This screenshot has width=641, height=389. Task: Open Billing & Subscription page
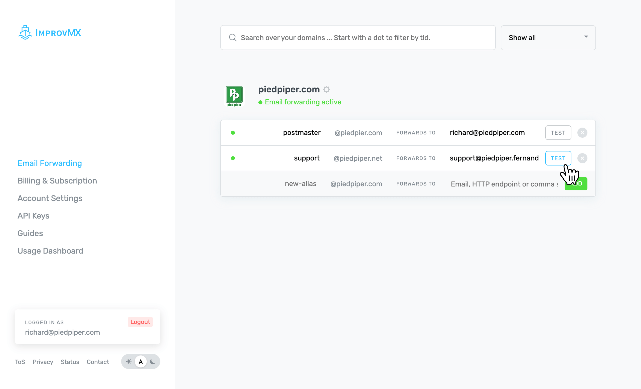click(57, 181)
